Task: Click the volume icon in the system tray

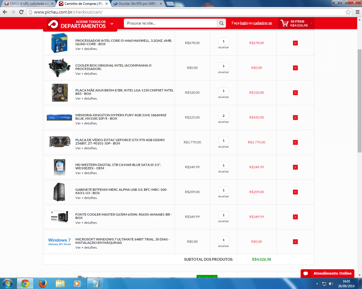Action: click(331, 284)
